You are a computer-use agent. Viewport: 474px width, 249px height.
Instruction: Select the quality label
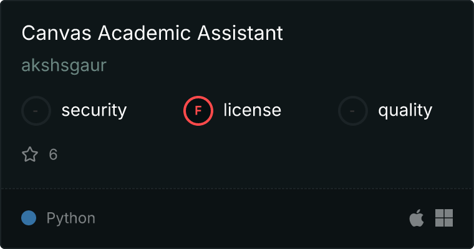[x=405, y=111]
